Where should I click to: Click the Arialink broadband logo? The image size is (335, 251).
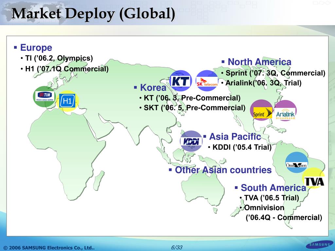point(285,110)
